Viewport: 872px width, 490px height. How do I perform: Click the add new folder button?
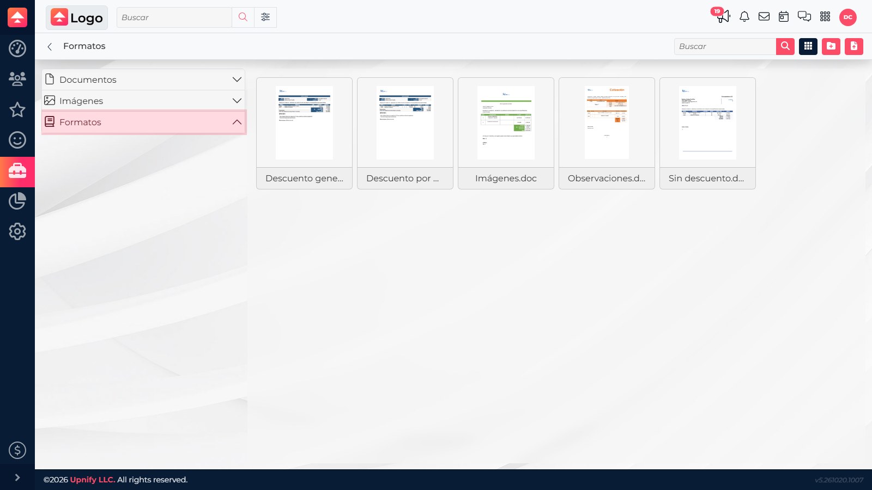coord(831,46)
